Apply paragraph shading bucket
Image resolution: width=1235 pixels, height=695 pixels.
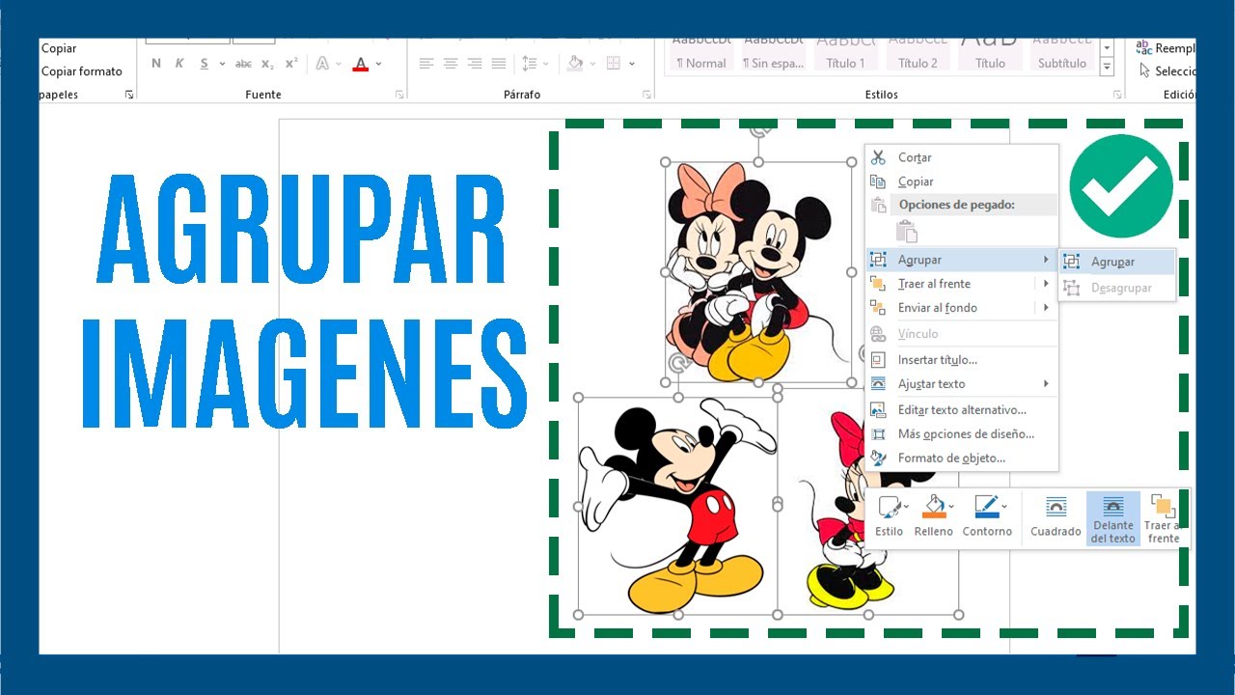click(x=575, y=64)
